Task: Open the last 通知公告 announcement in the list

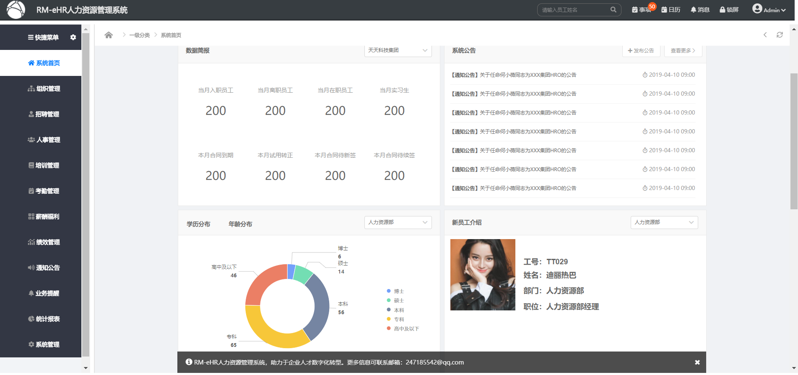Action: point(514,188)
